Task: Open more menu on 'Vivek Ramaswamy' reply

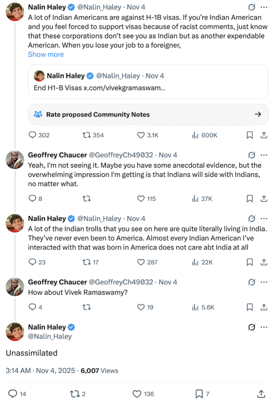Action: (264, 282)
